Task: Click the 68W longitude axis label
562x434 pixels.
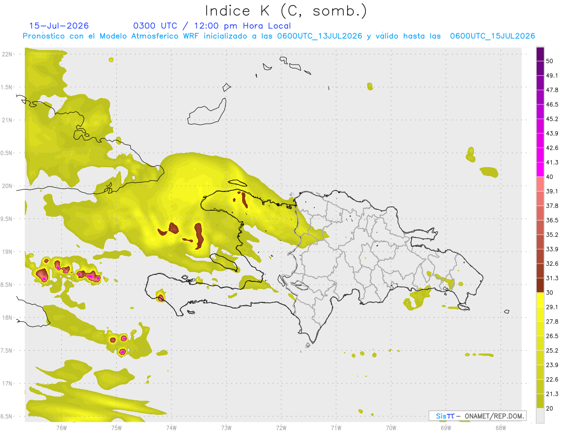Action: tap(501, 427)
